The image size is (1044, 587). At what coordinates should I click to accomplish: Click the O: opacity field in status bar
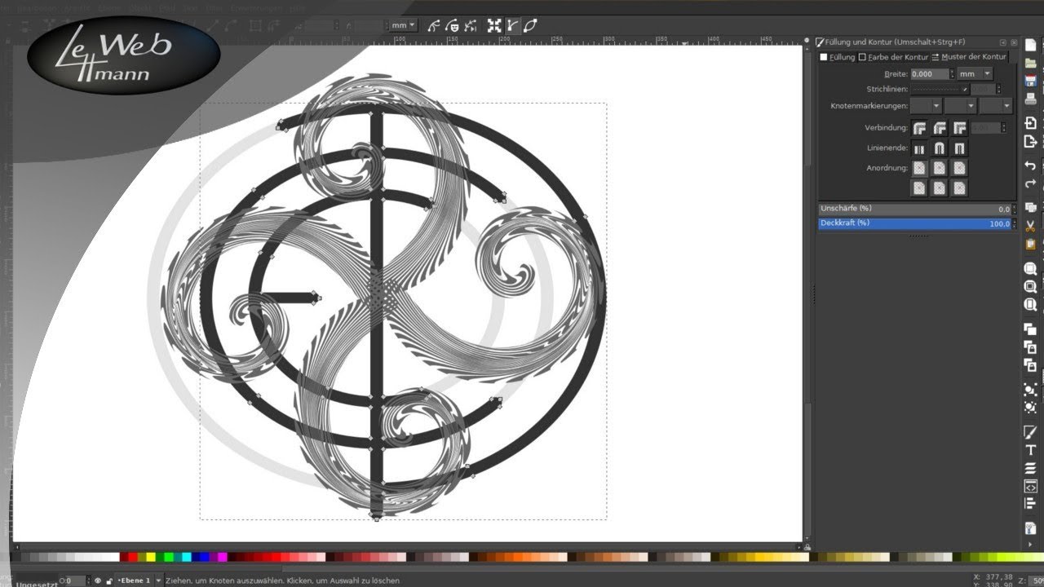[76, 580]
